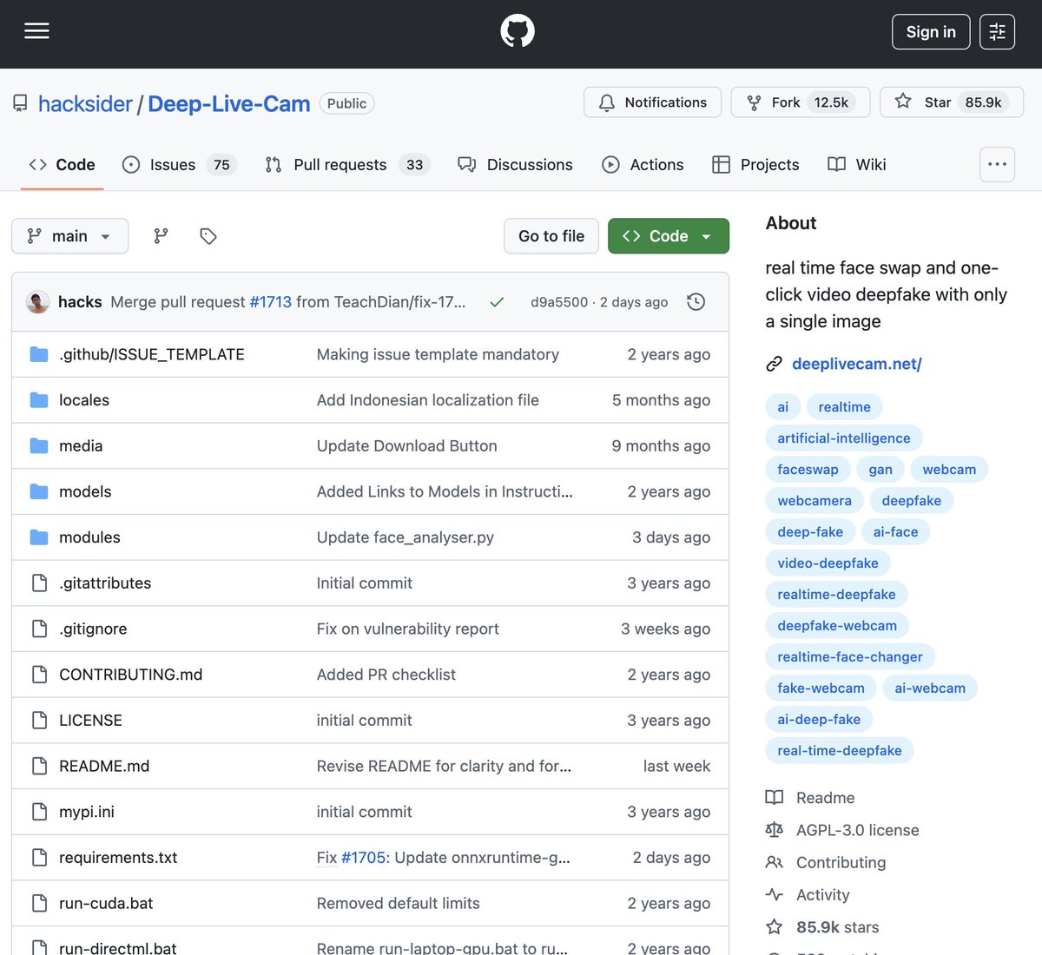
Task: Expand the green Code dropdown button
Action: click(669, 236)
